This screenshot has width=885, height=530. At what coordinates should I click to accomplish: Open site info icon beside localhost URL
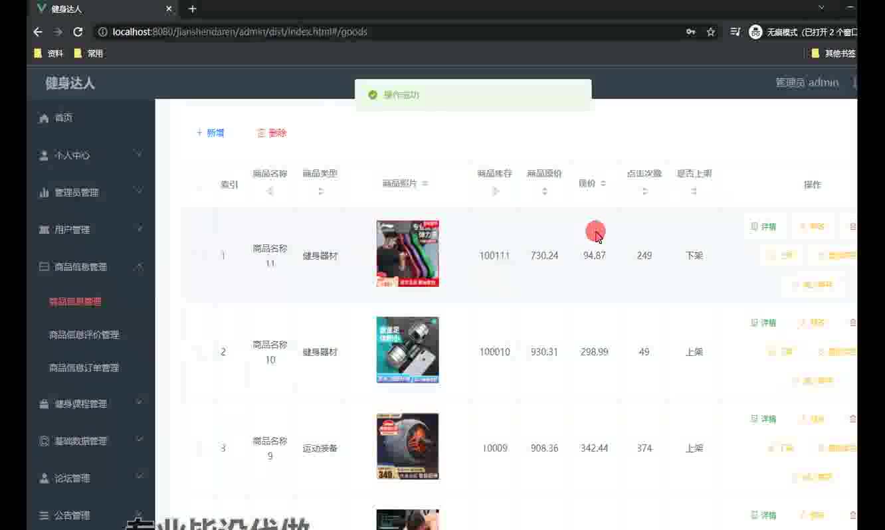[x=102, y=32]
